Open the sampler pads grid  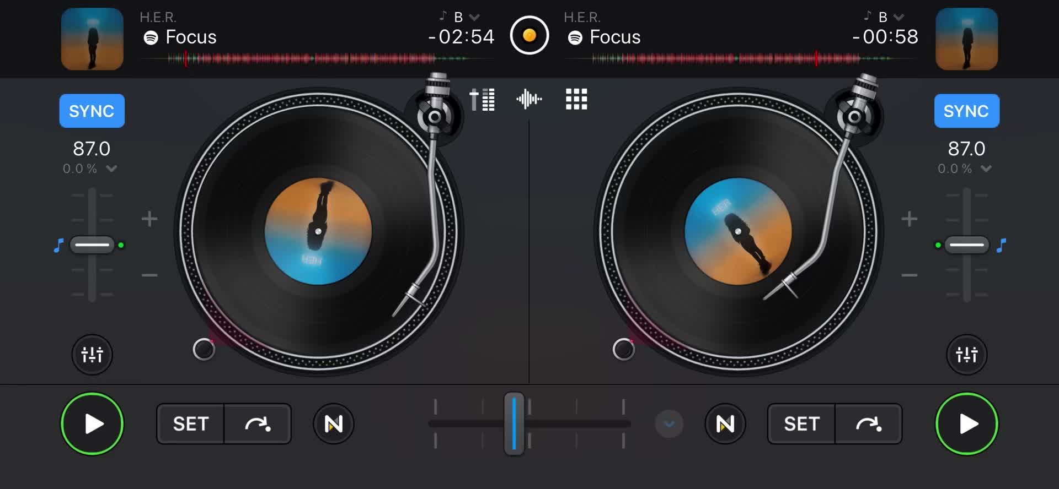pos(576,99)
